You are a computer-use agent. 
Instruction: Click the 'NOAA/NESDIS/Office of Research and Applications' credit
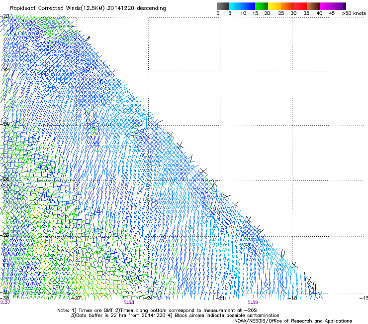(x=293, y=321)
